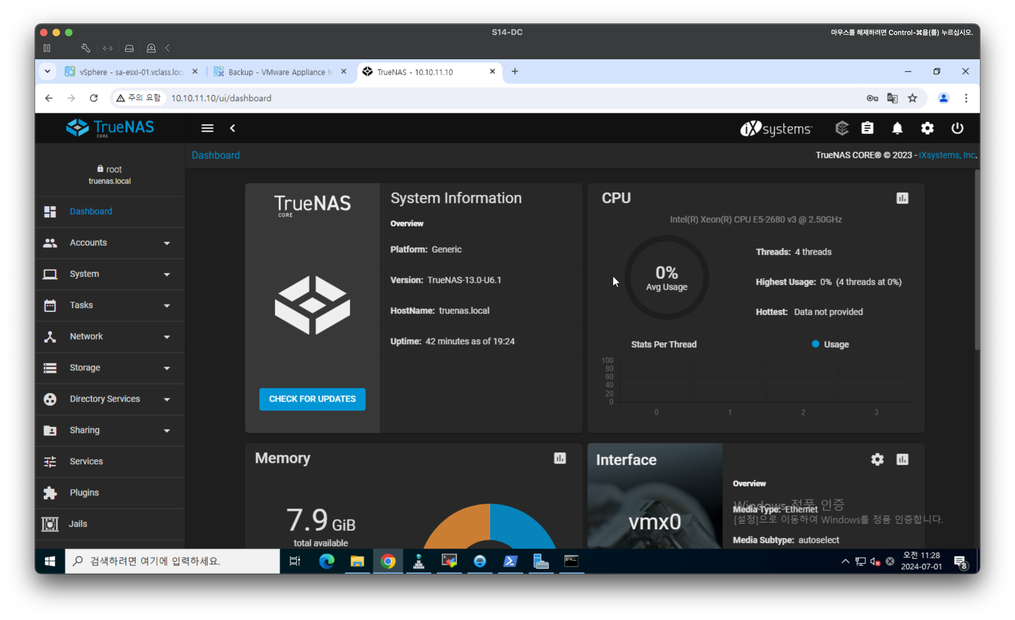The width and height of the screenshot is (1015, 620).
Task: Toggle the Usage legend dot
Action: (815, 344)
